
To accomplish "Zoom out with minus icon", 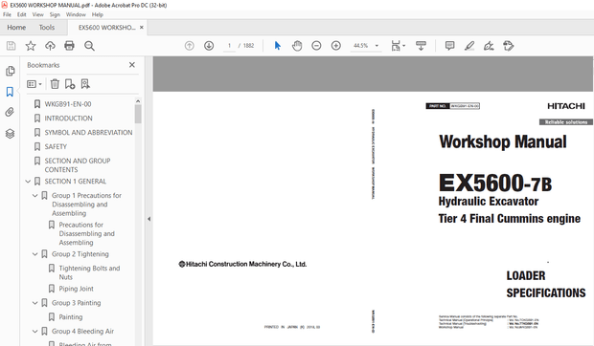I will (x=316, y=46).
